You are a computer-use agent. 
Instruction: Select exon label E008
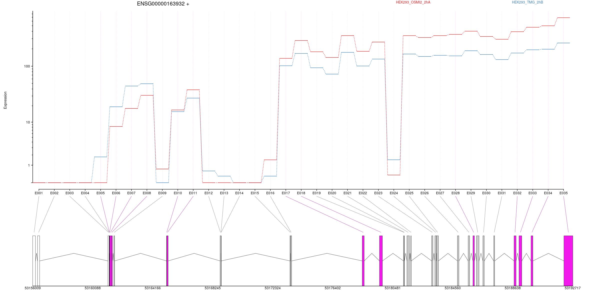click(147, 193)
